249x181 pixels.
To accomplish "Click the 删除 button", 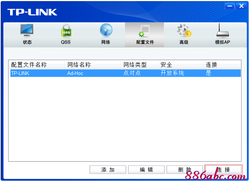I will (185, 169).
